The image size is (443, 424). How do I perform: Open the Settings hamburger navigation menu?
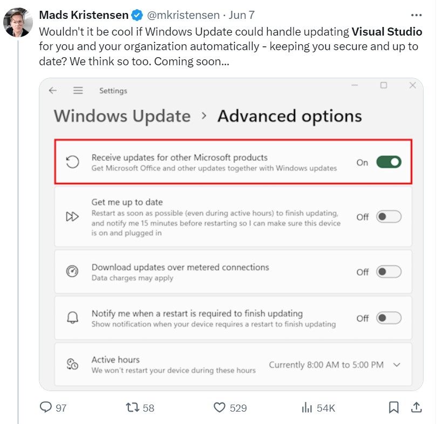point(78,91)
